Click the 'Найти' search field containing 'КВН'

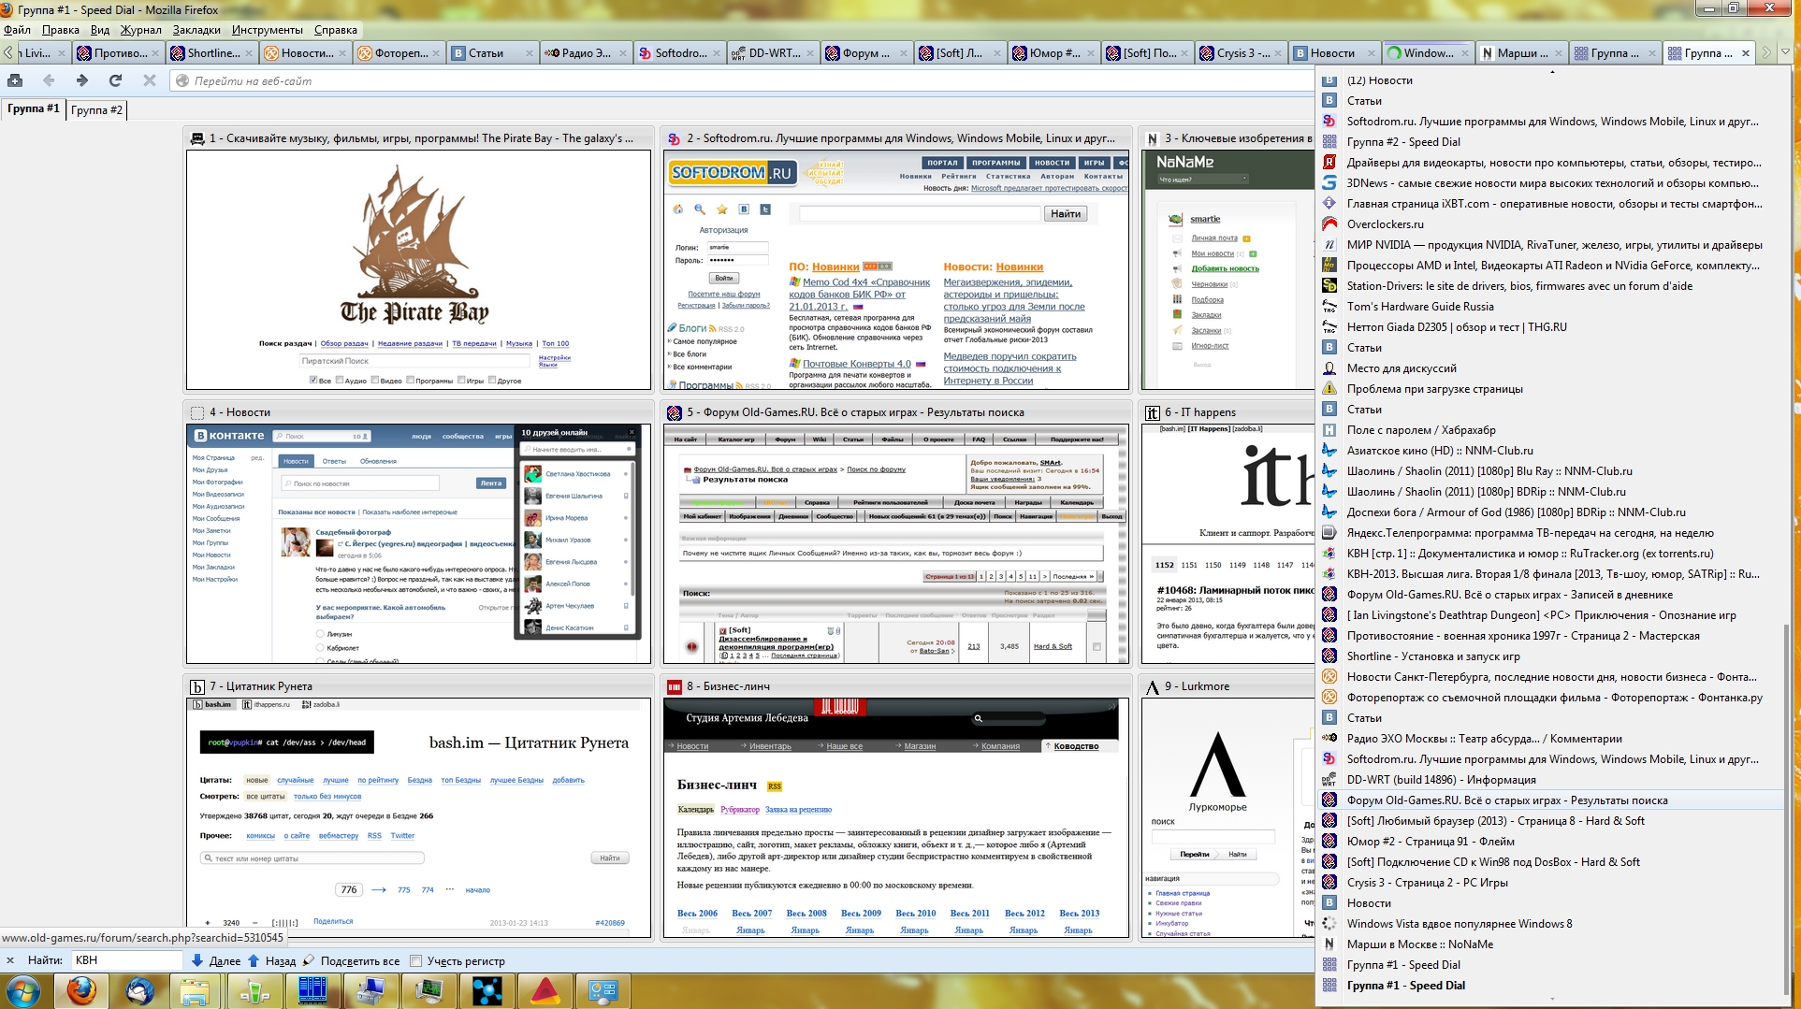coord(126,960)
